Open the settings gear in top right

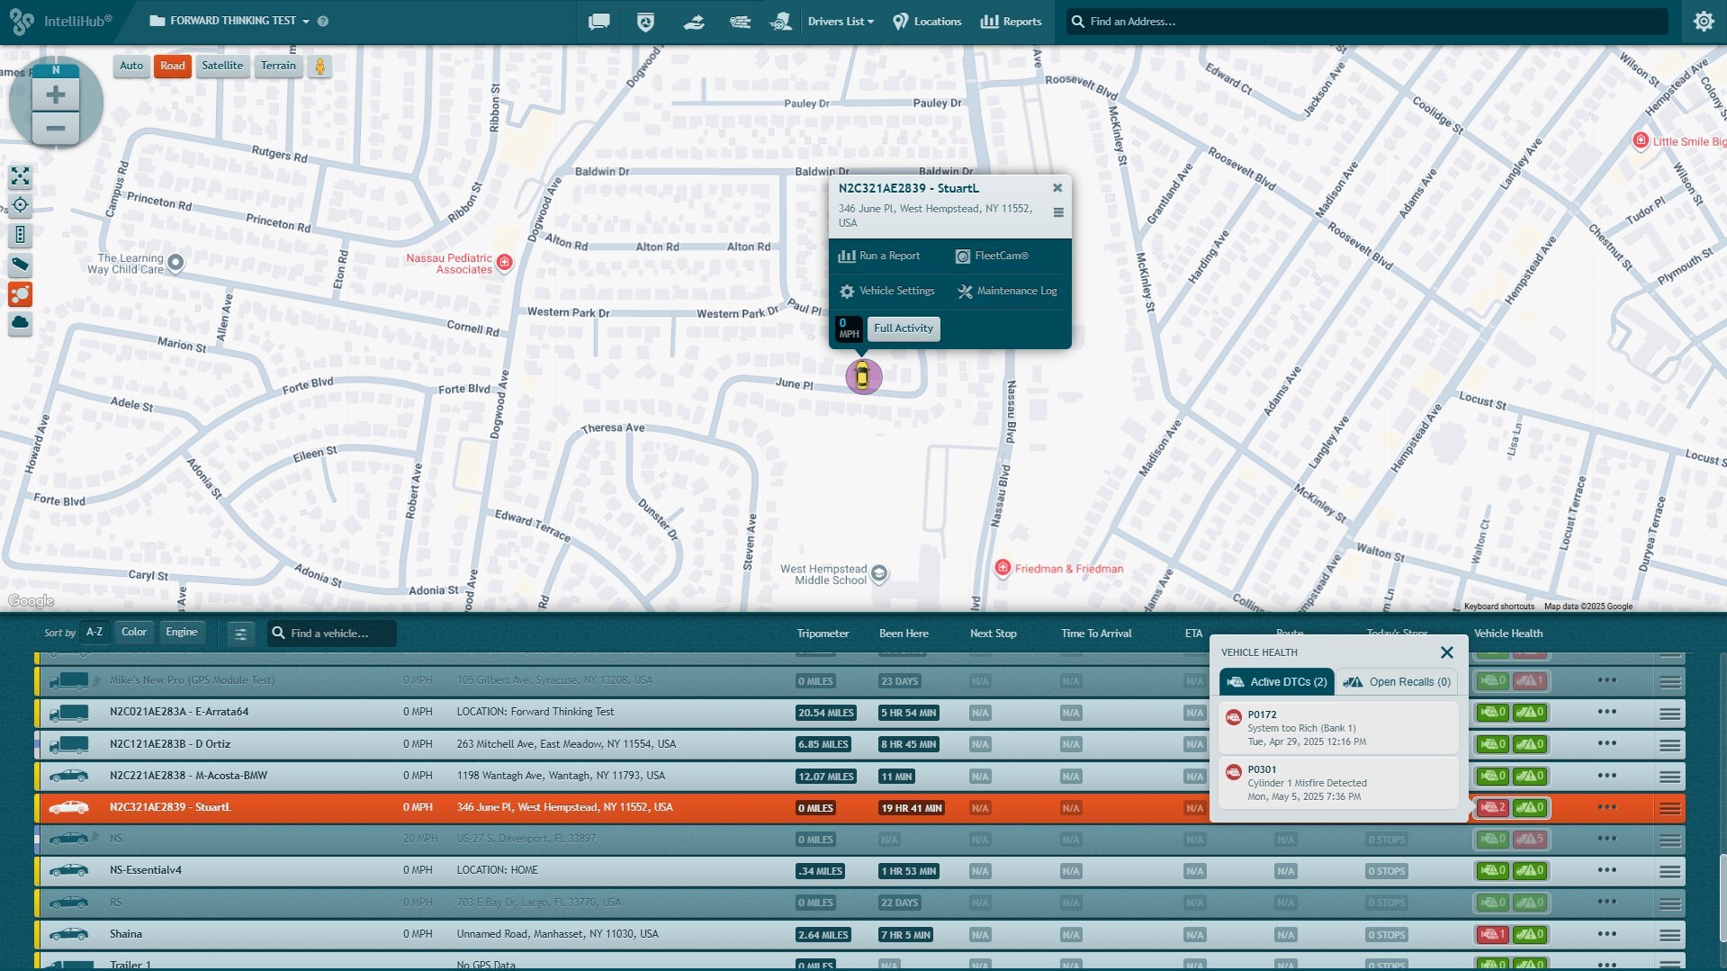point(1703,22)
